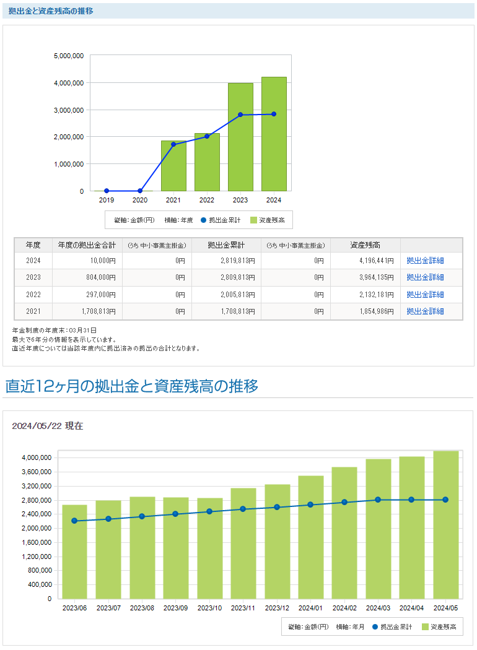
Task: Open 拠出金詳細 link for year 2024
Action: click(x=425, y=261)
